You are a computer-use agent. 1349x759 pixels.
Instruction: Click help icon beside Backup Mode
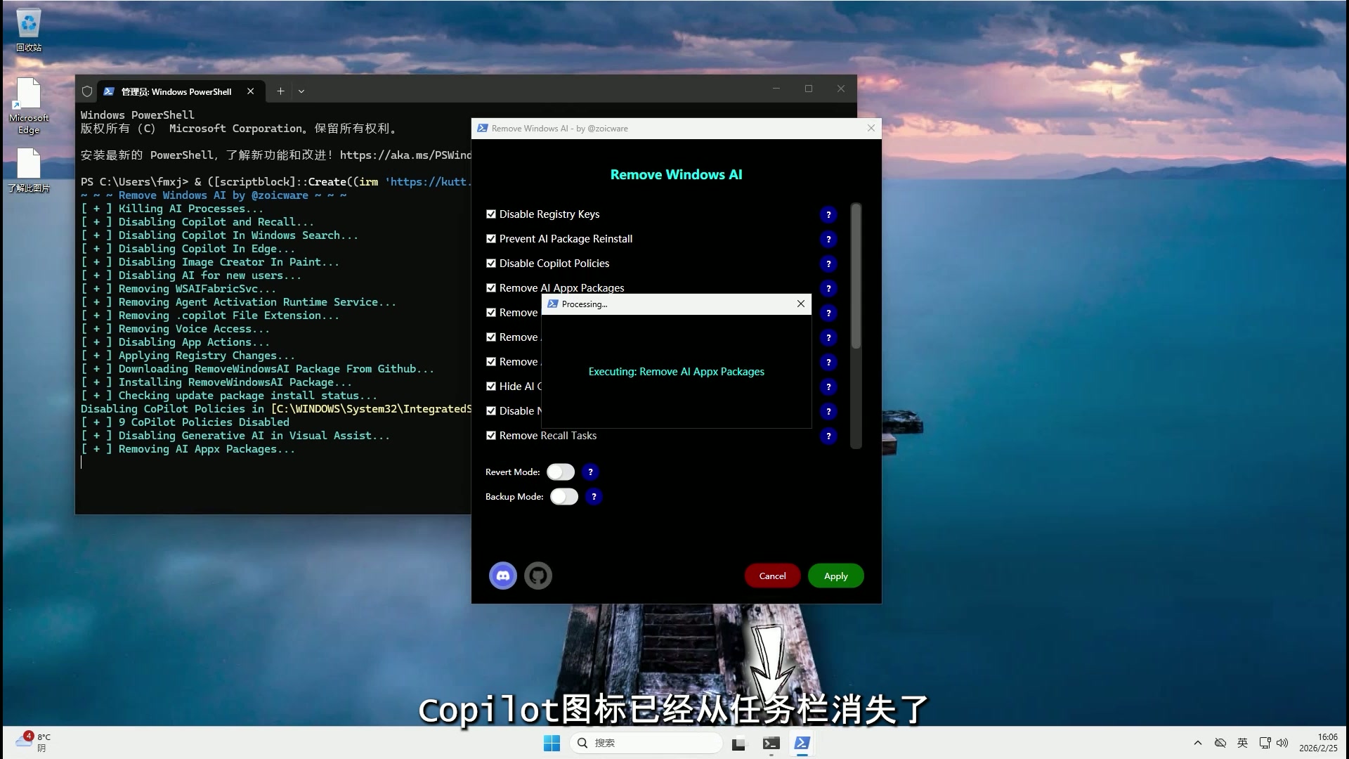[x=594, y=497]
